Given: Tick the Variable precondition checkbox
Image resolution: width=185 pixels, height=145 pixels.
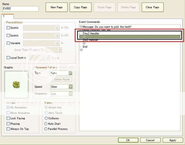Looking at the screenshot, I should pyautogui.click(x=8, y=43).
